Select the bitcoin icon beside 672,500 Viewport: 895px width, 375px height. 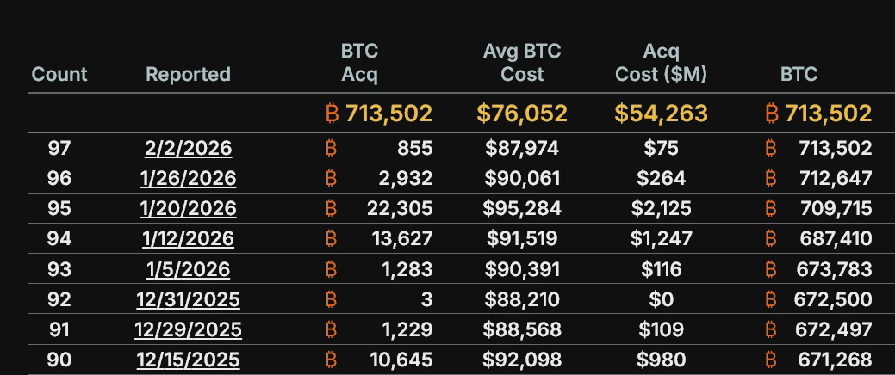coord(771,299)
